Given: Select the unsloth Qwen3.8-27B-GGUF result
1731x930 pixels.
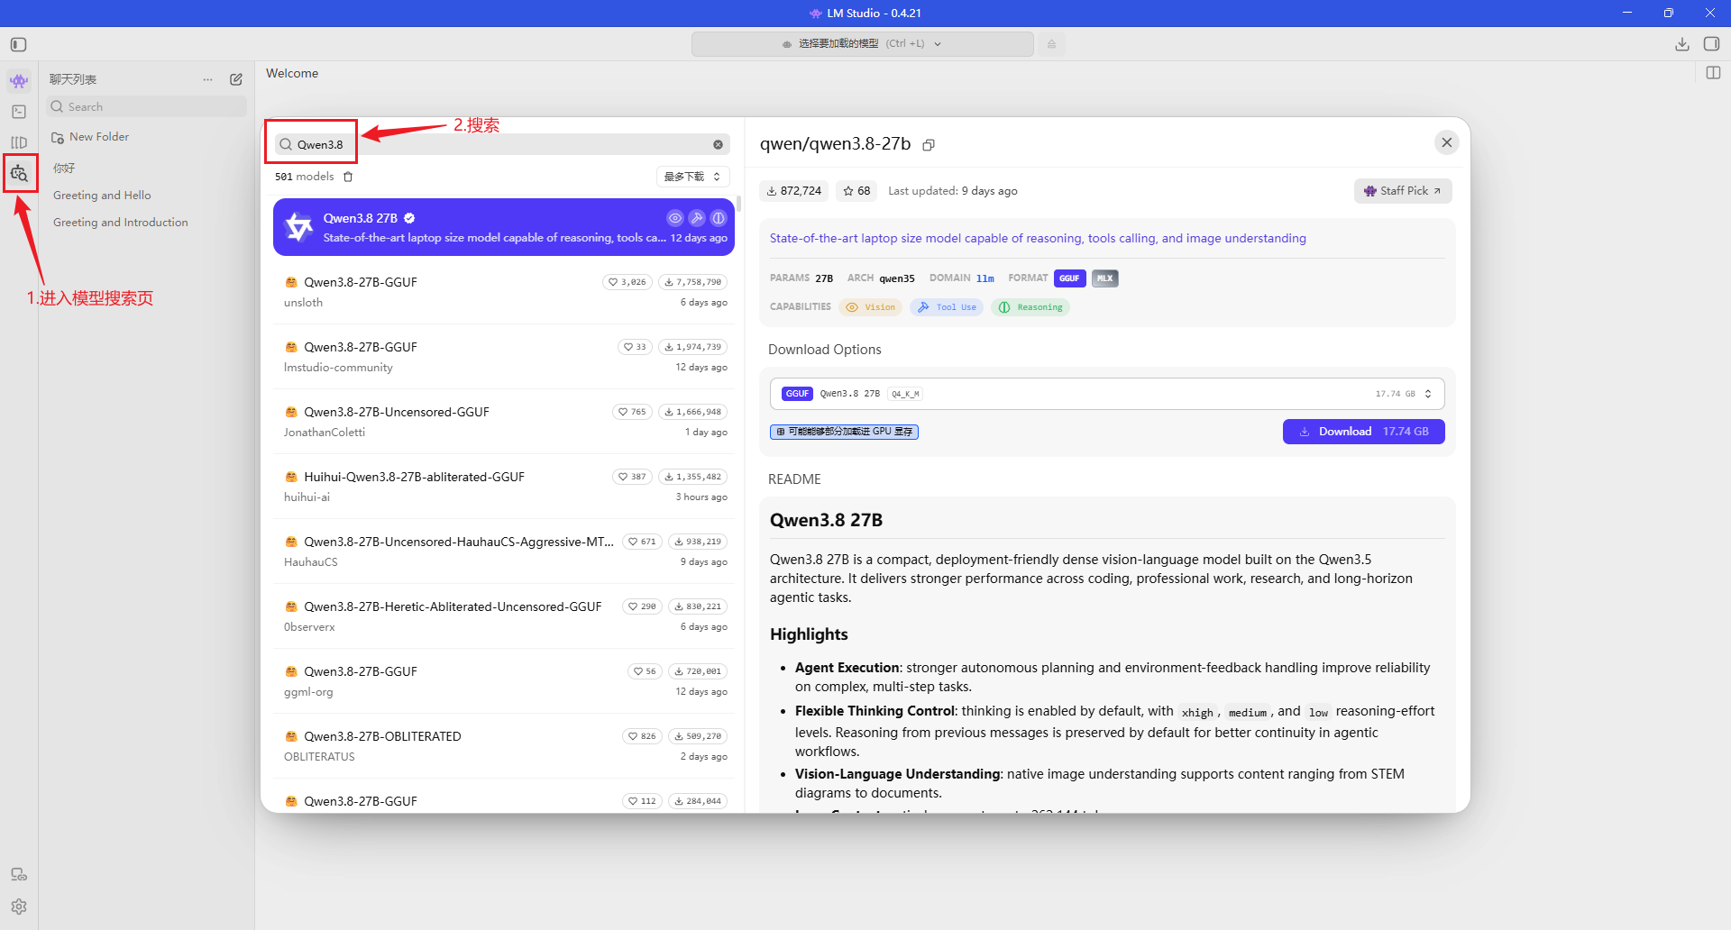Looking at the screenshot, I should (504, 292).
